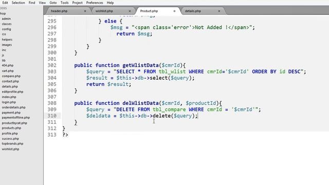This screenshot has width=329, height=185.
Task: Click 'Not Added !' error message text
Action: 211,27
